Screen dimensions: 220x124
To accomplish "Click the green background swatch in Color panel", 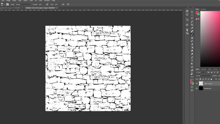I will pyautogui.click(x=199, y=14).
